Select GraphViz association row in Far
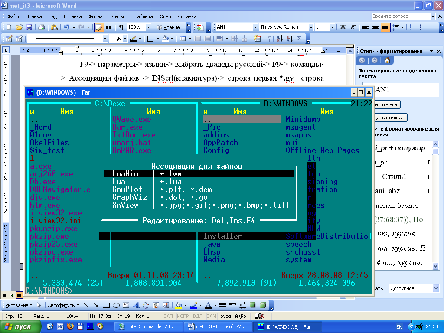The height and width of the screenshot is (333, 444). point(199,197)
